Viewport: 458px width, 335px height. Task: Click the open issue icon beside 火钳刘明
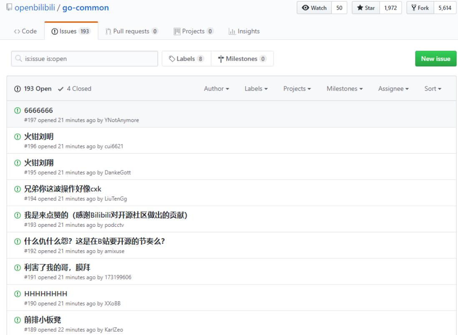17,137
